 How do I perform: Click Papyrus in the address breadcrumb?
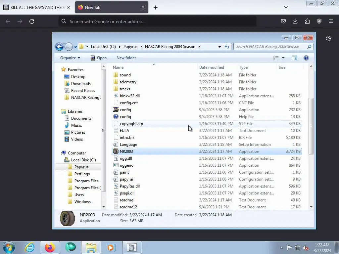(130, 47)
